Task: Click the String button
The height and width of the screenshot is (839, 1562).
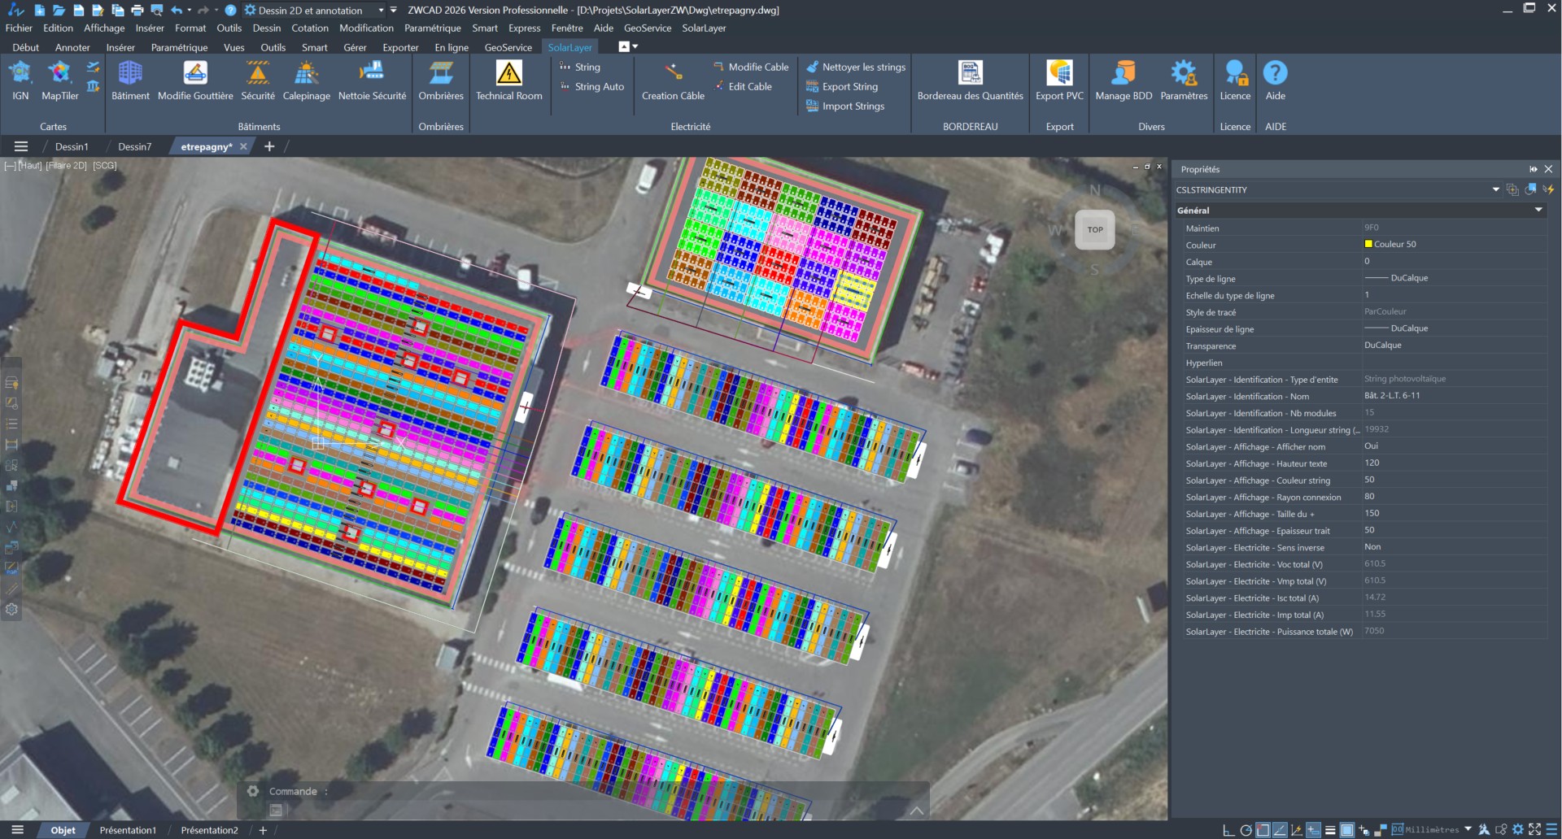Action: point(580,67)
